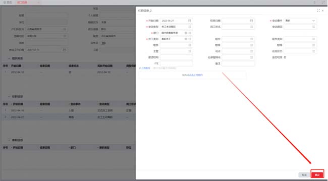Viewport: 328px width, 181px height.
Task: Clear the 部门 field with its circle icon
Action: (x=186, y=33)
